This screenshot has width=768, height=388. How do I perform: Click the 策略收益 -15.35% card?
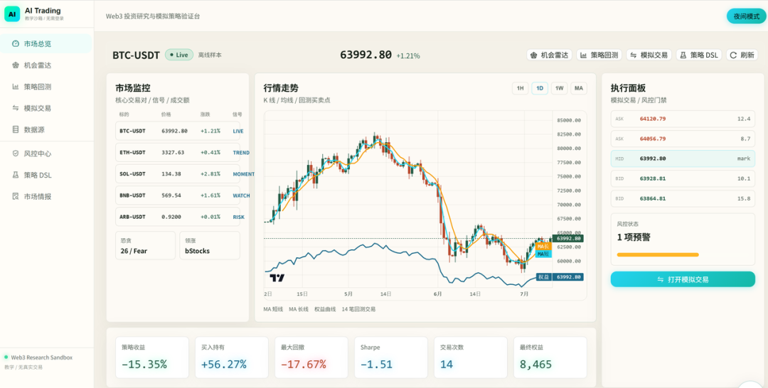(152, 357)
